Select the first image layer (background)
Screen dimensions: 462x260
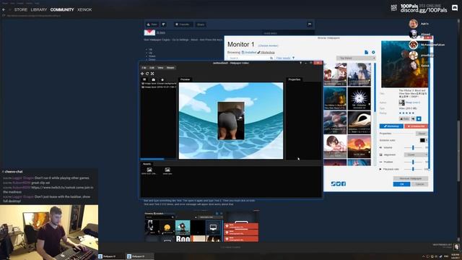(159, 84)
